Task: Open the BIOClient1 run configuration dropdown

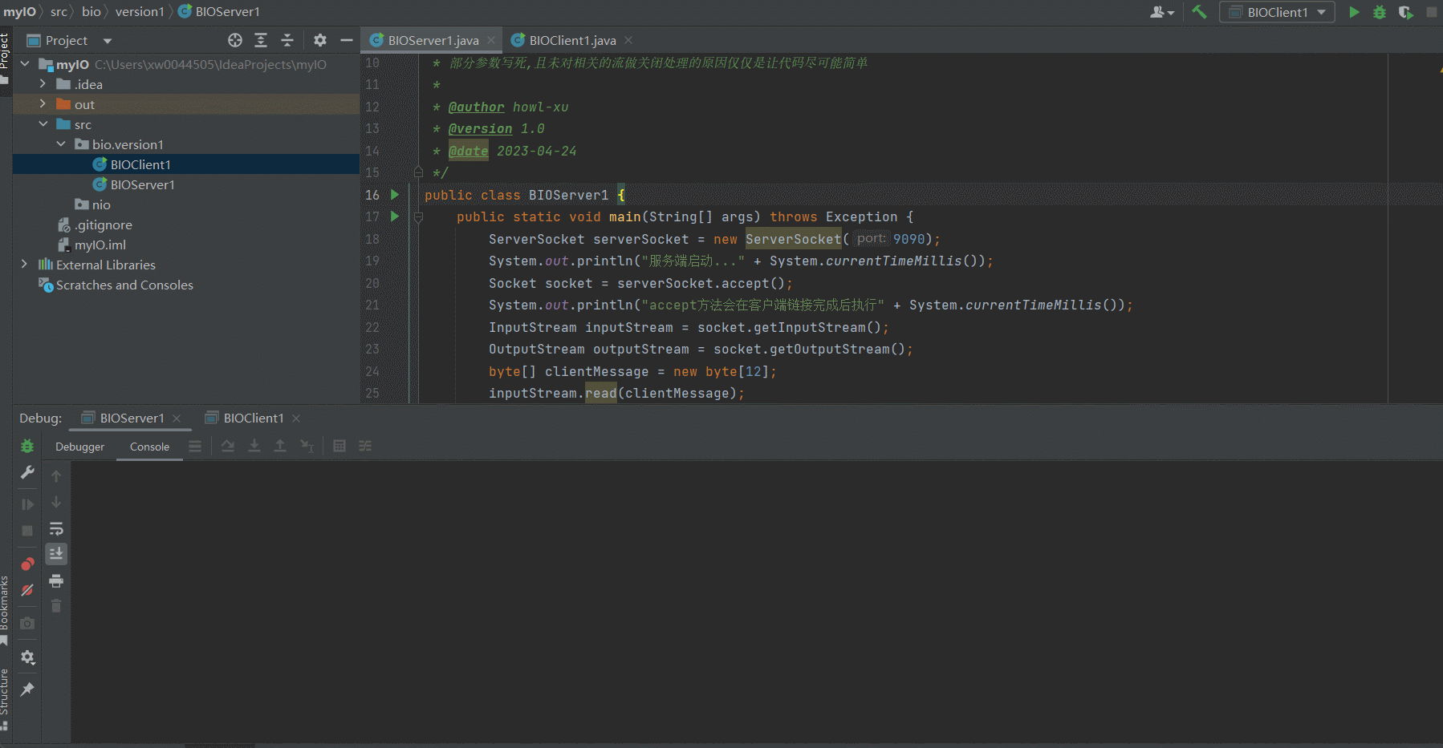Action: 1277,12
